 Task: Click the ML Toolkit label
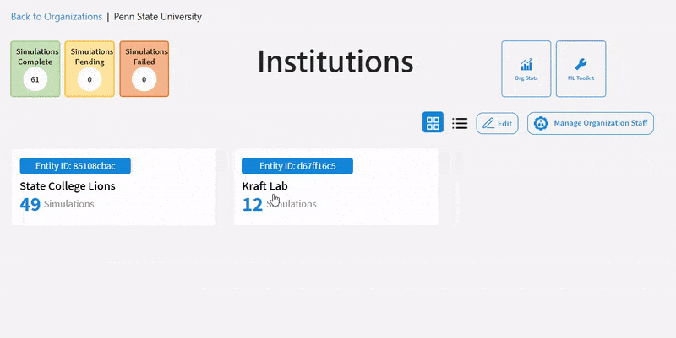tap(581, 78)
